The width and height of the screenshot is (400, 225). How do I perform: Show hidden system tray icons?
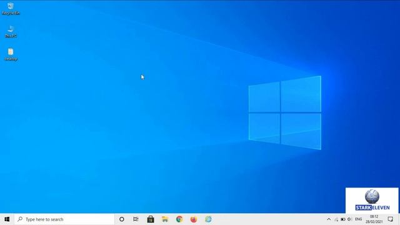coord(329,219)
